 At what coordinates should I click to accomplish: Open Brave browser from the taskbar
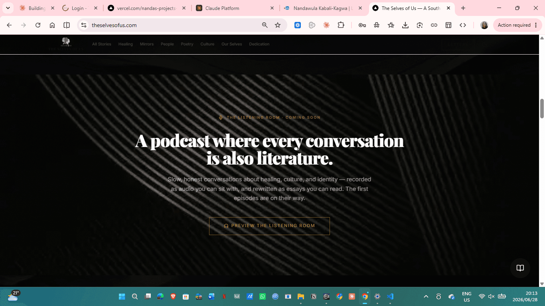pos(173,296)
